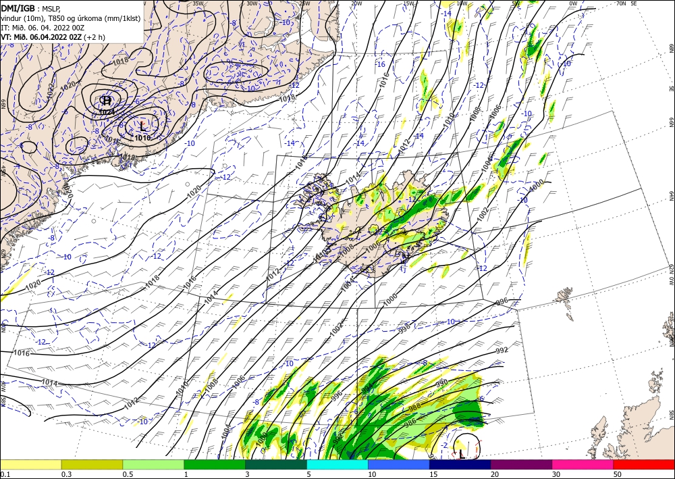Click the 15W longitude label

click(409, 3)
